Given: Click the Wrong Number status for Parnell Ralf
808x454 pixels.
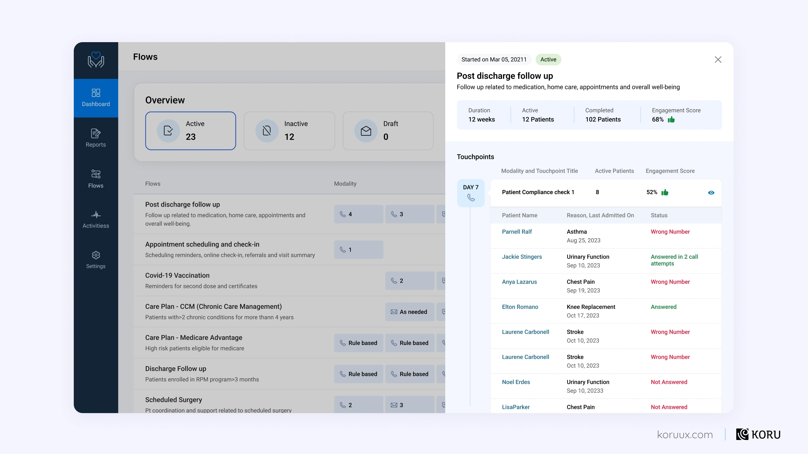Looking at the screenshot, I should (670, 232).
